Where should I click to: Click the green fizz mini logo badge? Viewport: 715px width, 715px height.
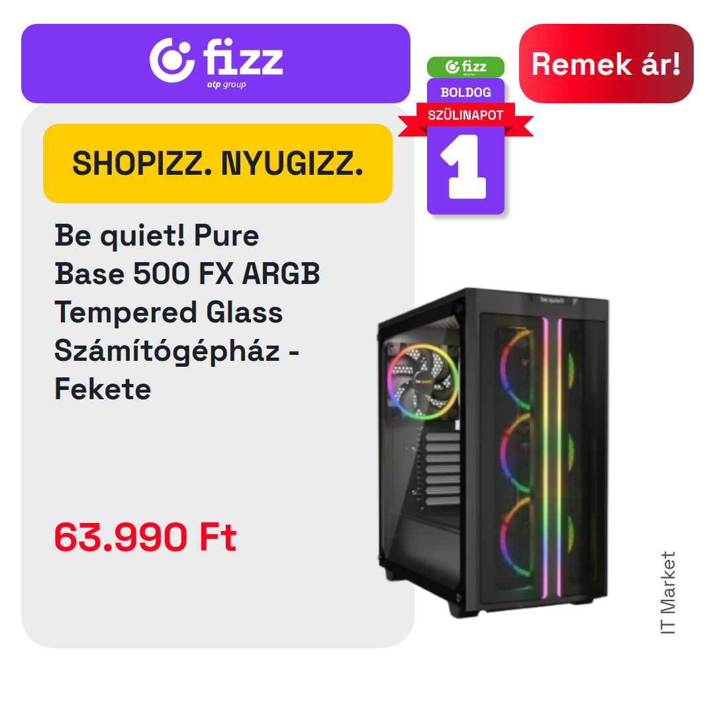(465, 67)
